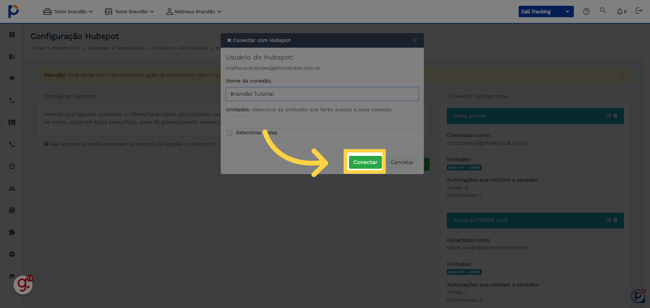Delete the teste phone connection
650x308 pixels.
pyautogui.click(x=615, y=116)
